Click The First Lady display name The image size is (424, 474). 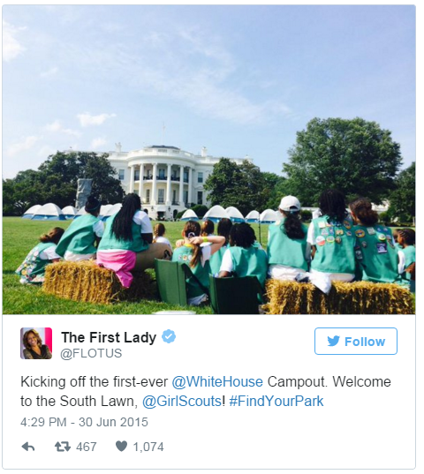(109, 337)
